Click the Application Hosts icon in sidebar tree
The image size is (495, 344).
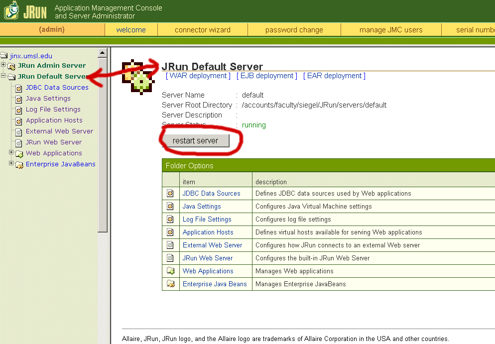19,121
